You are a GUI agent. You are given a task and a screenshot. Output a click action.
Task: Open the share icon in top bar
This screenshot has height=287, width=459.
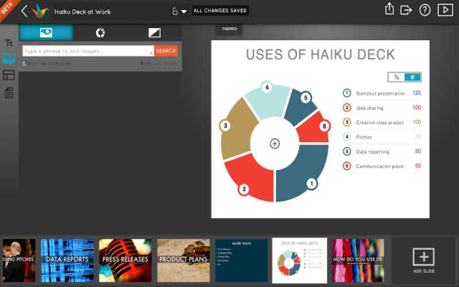click(x=390, y=10)
